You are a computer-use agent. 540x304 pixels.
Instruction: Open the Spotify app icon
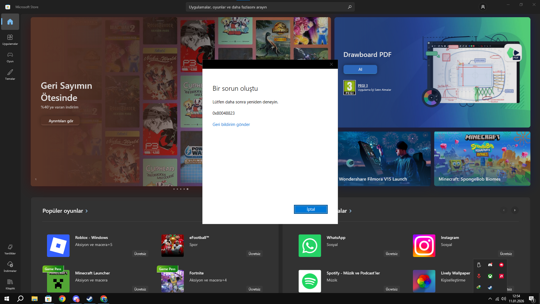point(310,281)
